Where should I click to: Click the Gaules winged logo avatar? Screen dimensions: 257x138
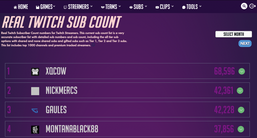[35, 111]
